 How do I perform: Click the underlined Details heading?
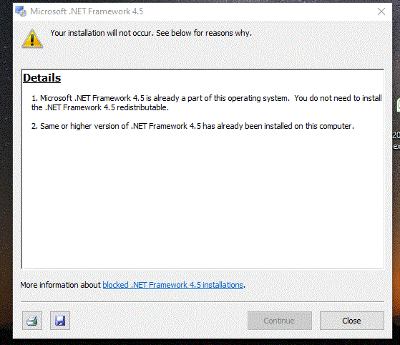[42, 78]
